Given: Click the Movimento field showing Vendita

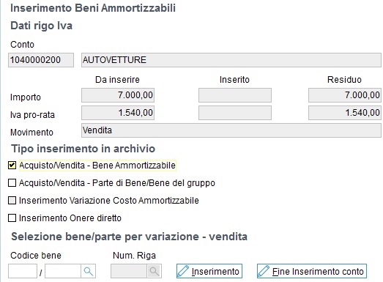Looking at the screenshot, I should pos(231,130).
